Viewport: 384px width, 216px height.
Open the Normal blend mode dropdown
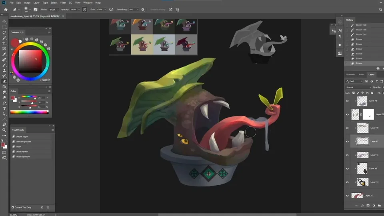tap(358, 87)
